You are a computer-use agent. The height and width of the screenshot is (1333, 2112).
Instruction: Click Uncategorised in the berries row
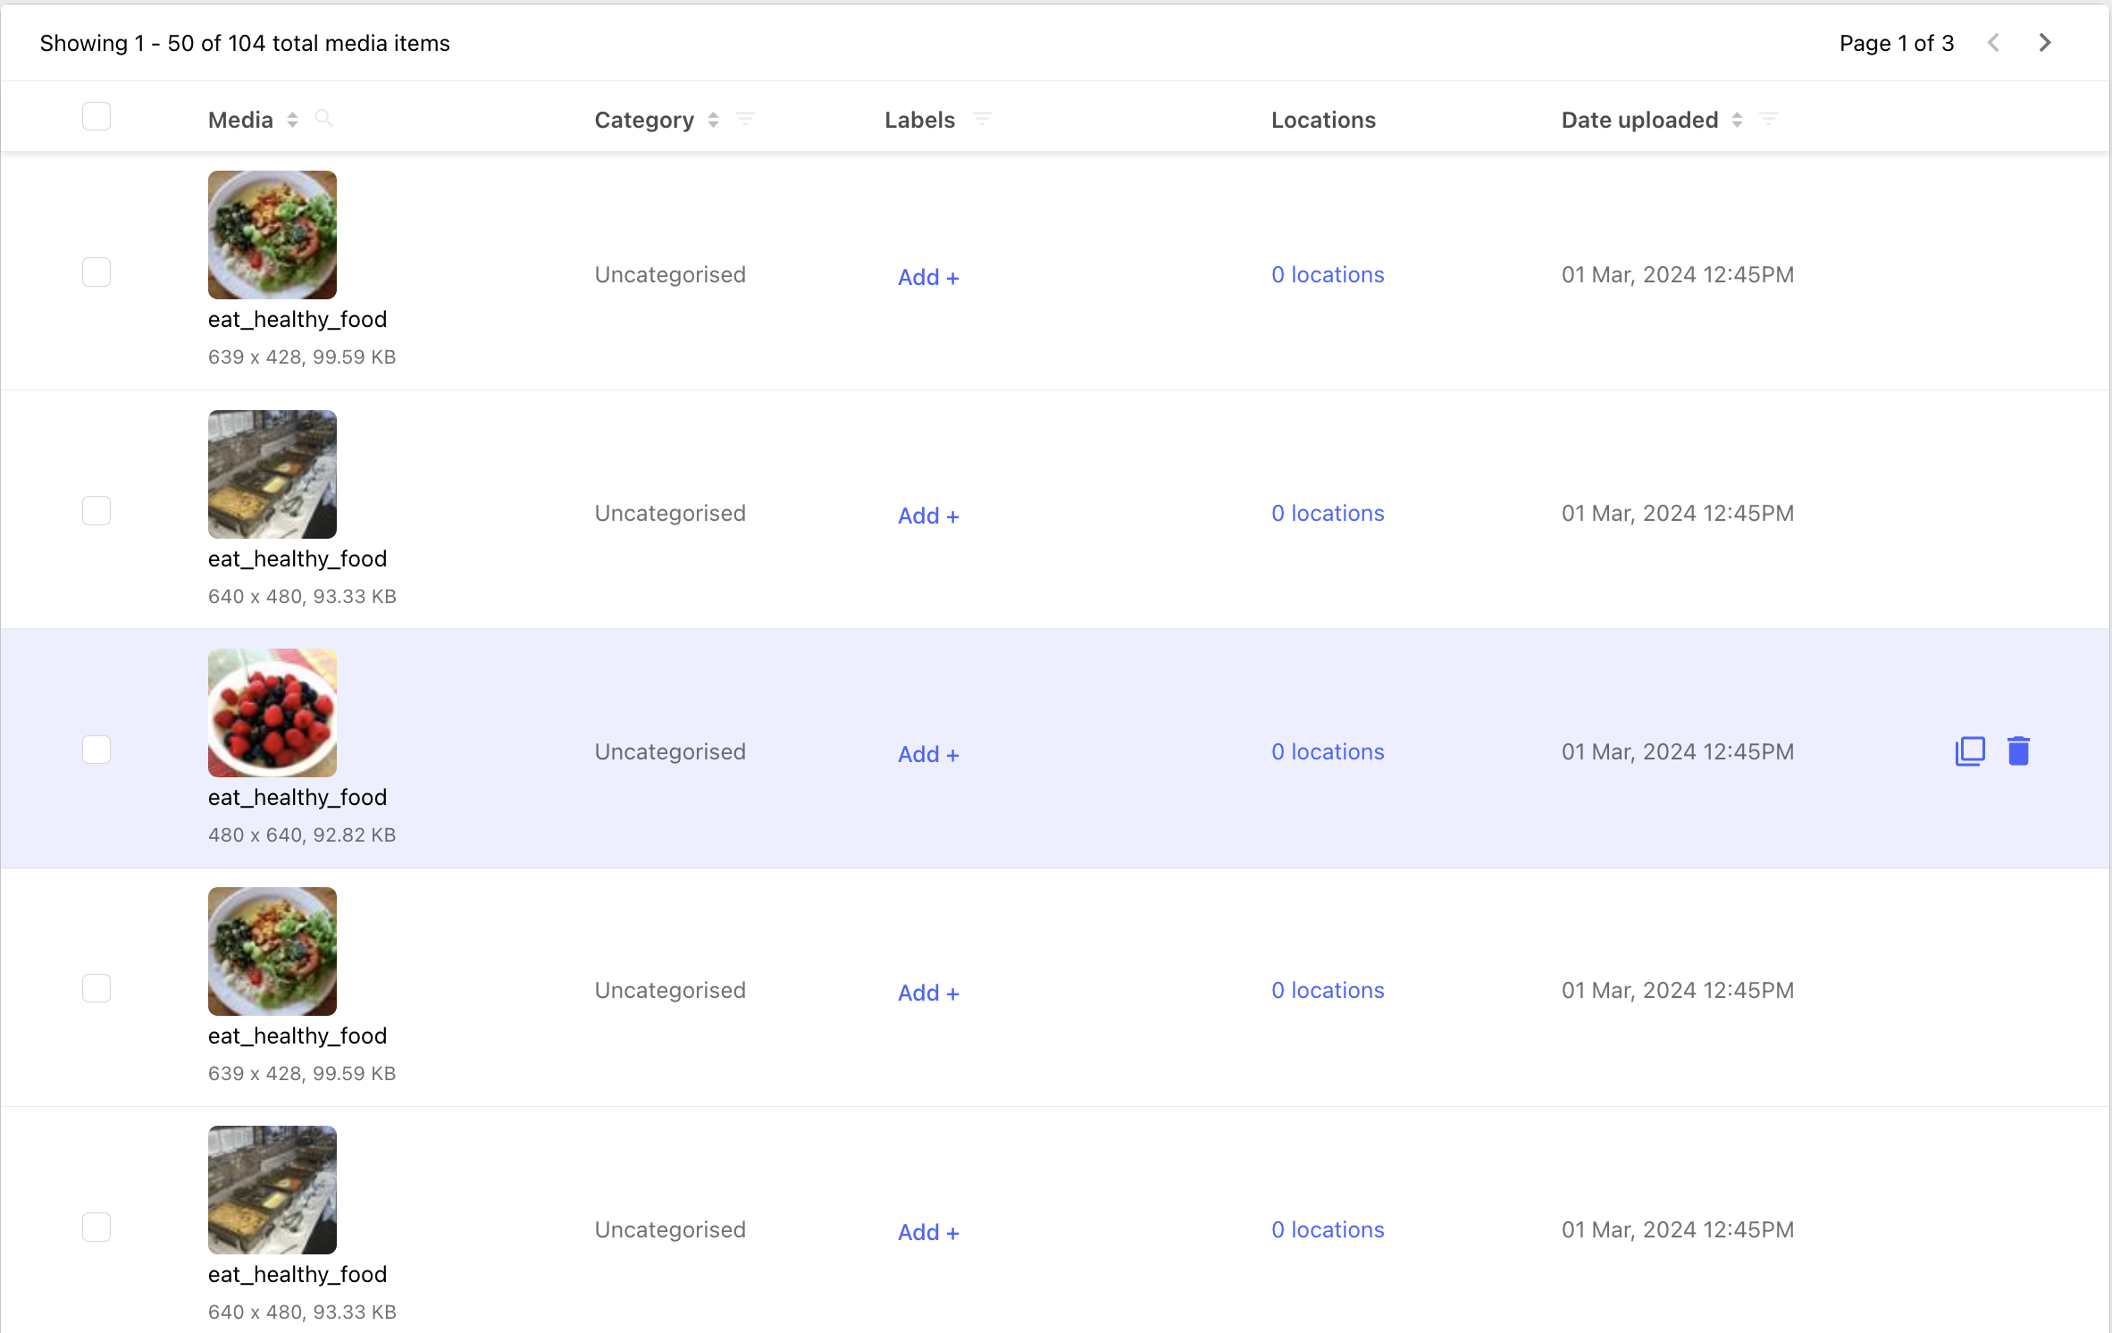click(x=670, y=751)
